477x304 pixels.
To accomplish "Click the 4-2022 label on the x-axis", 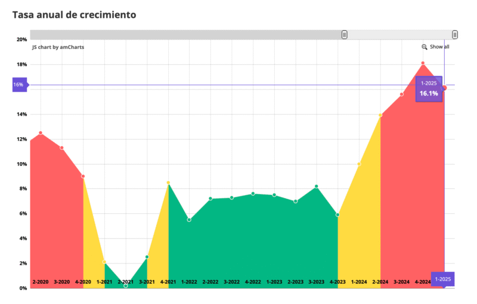I will pos(253,281).
